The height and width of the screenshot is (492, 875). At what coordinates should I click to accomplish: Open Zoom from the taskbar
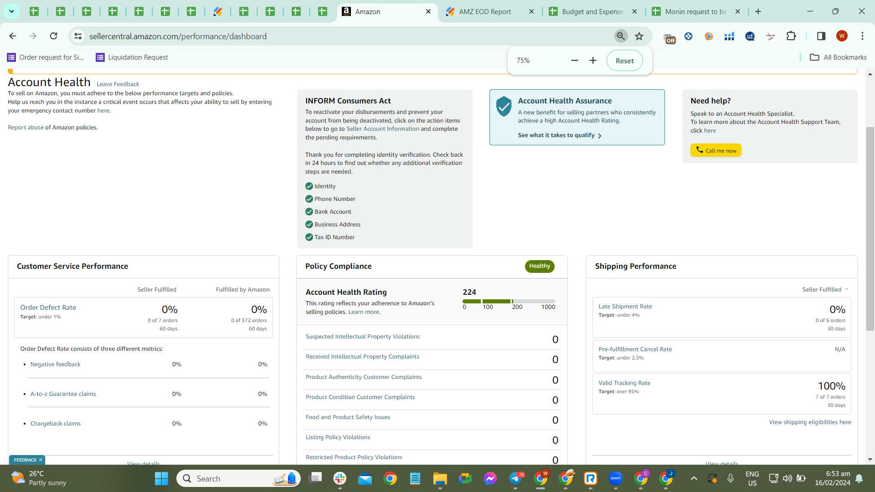click(x=615, y=478)
